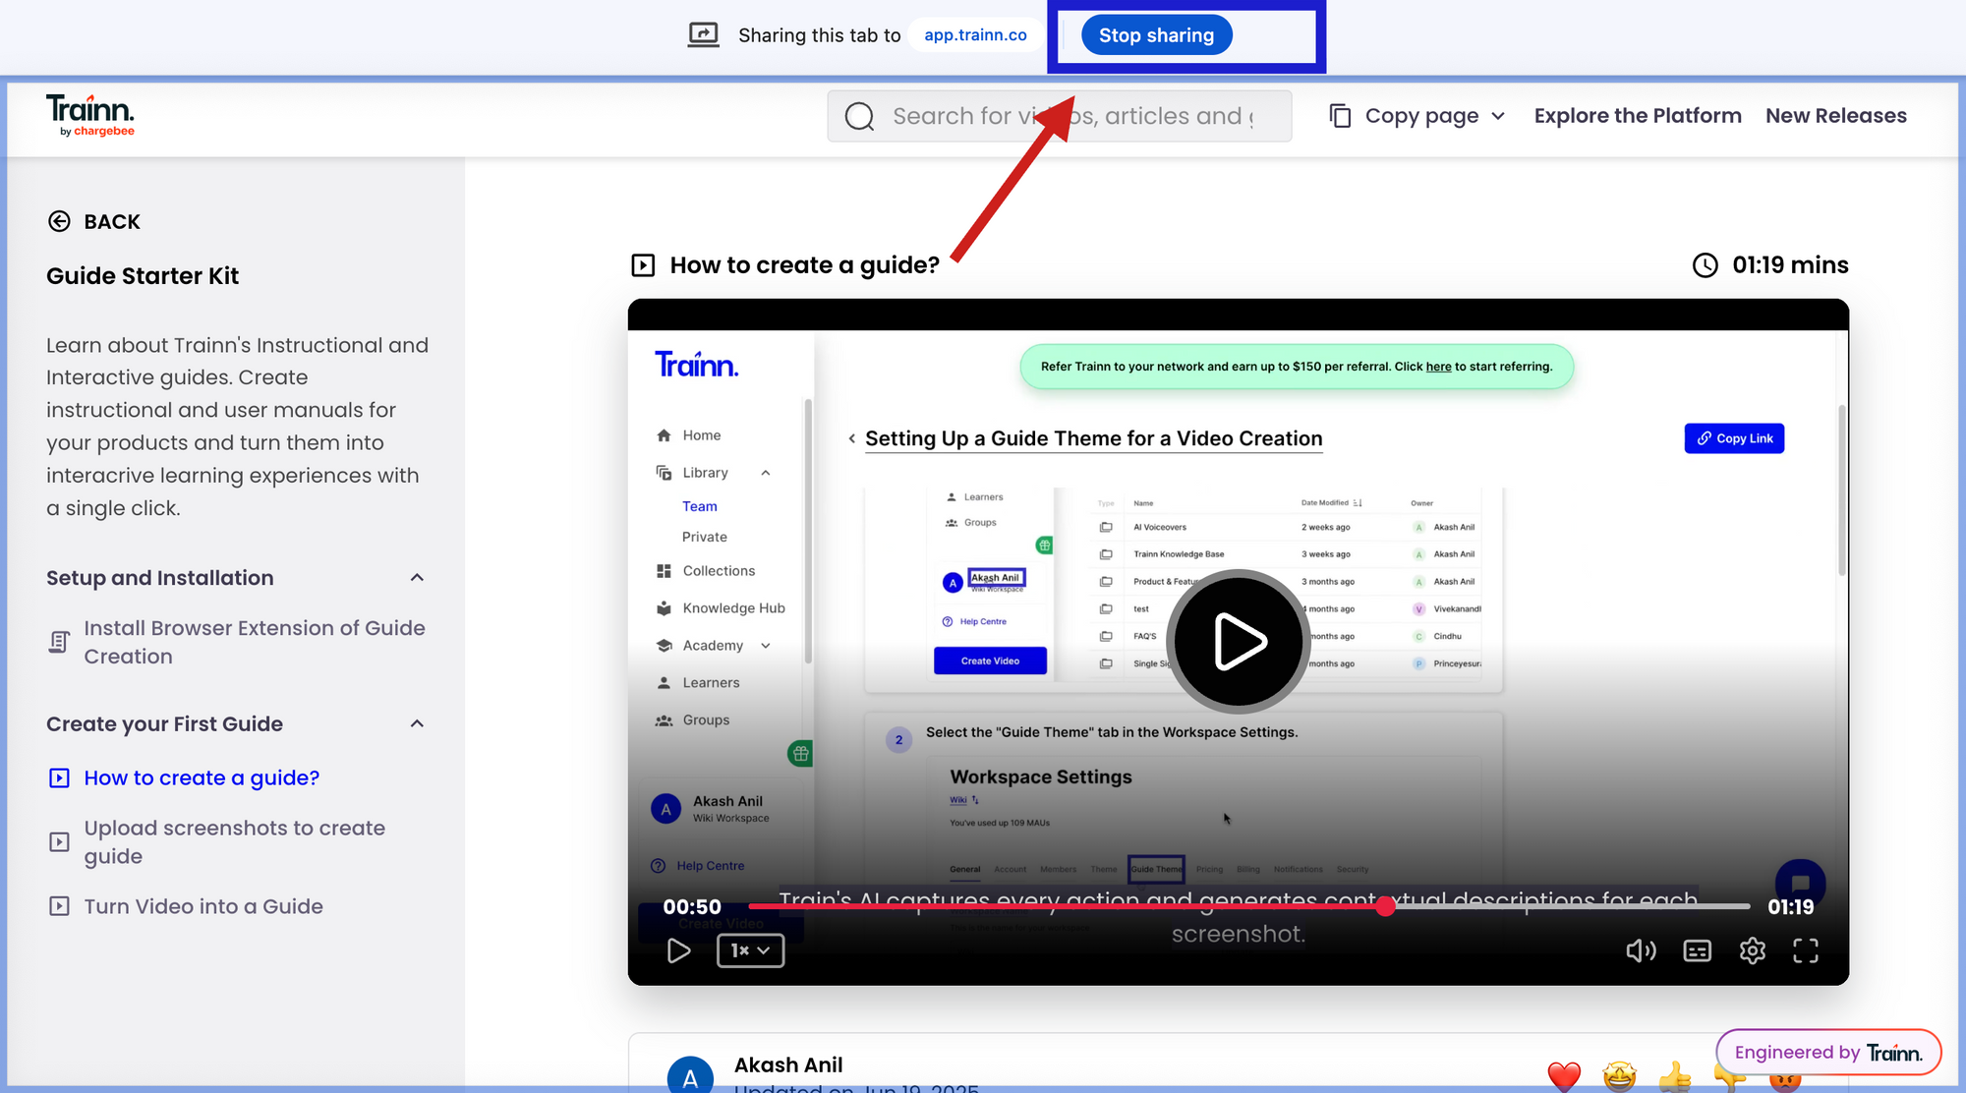Click back chevron beside Setting Up a Guide Theme
This screenshot has width=1966, height=1093.
[x=851, y=439]
